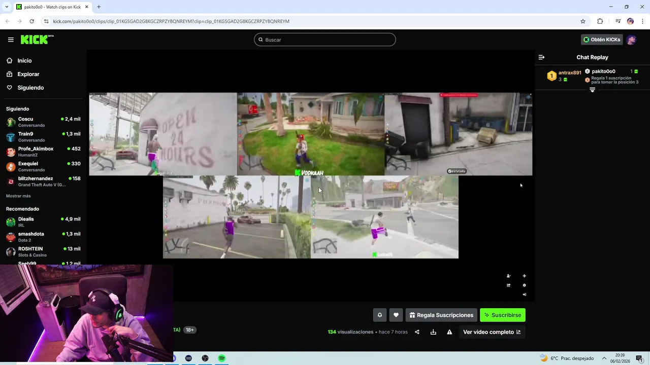650x365 pixels.
Task: Open the recommended channel ROSHTEIN
Action: pyautogui.click(x=43, y=251)
